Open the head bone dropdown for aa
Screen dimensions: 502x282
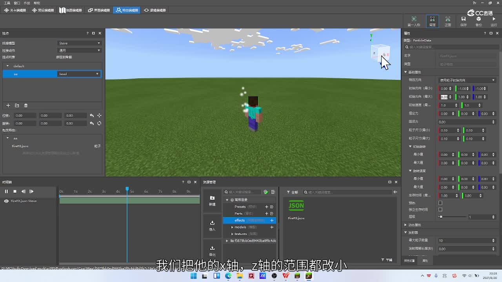point(79,74)
